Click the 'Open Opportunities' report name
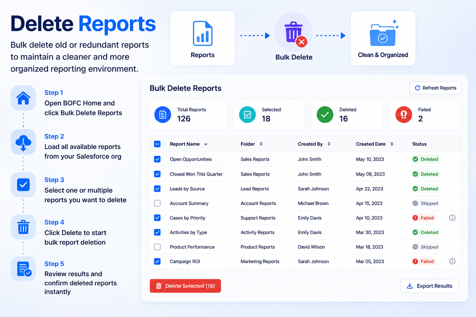 (191, 159)
